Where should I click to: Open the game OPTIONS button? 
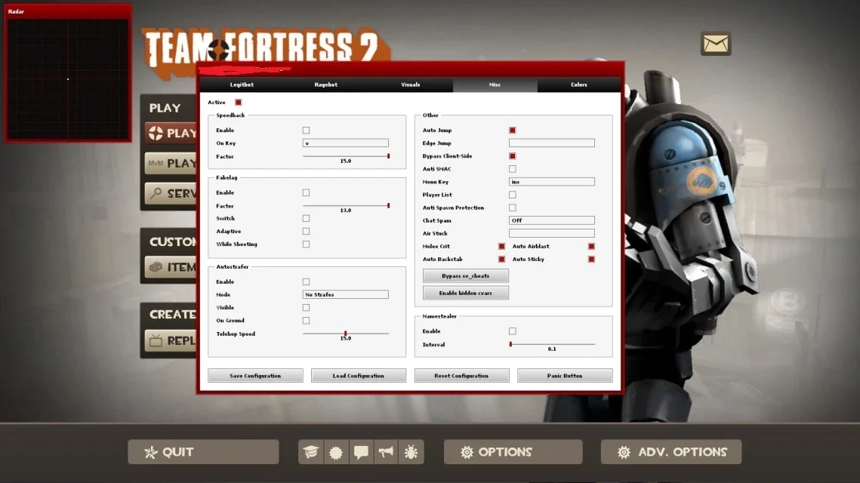pos(513,452)
